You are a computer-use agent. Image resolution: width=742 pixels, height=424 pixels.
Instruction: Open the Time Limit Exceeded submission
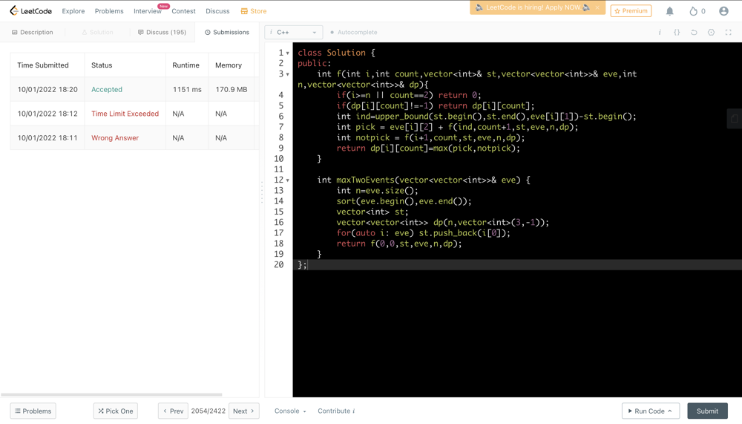coord(125,114)
